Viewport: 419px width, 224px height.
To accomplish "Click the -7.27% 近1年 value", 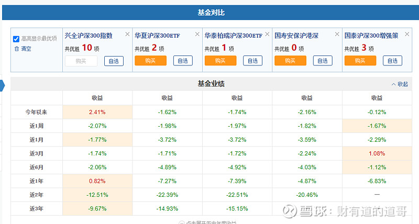I will tap(167, 181).
